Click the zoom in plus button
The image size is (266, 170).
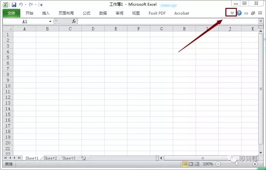point(255,164)
